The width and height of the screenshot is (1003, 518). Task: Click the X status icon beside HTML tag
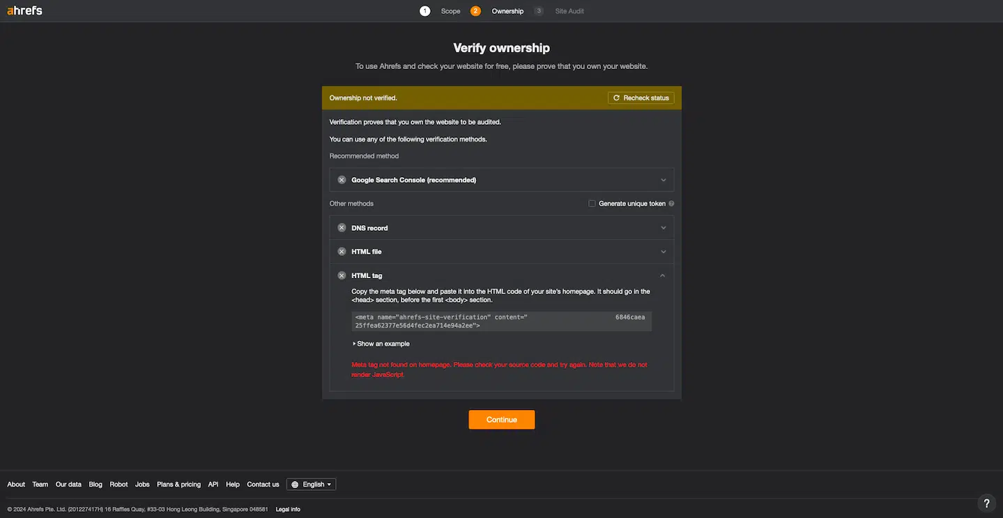342,275
